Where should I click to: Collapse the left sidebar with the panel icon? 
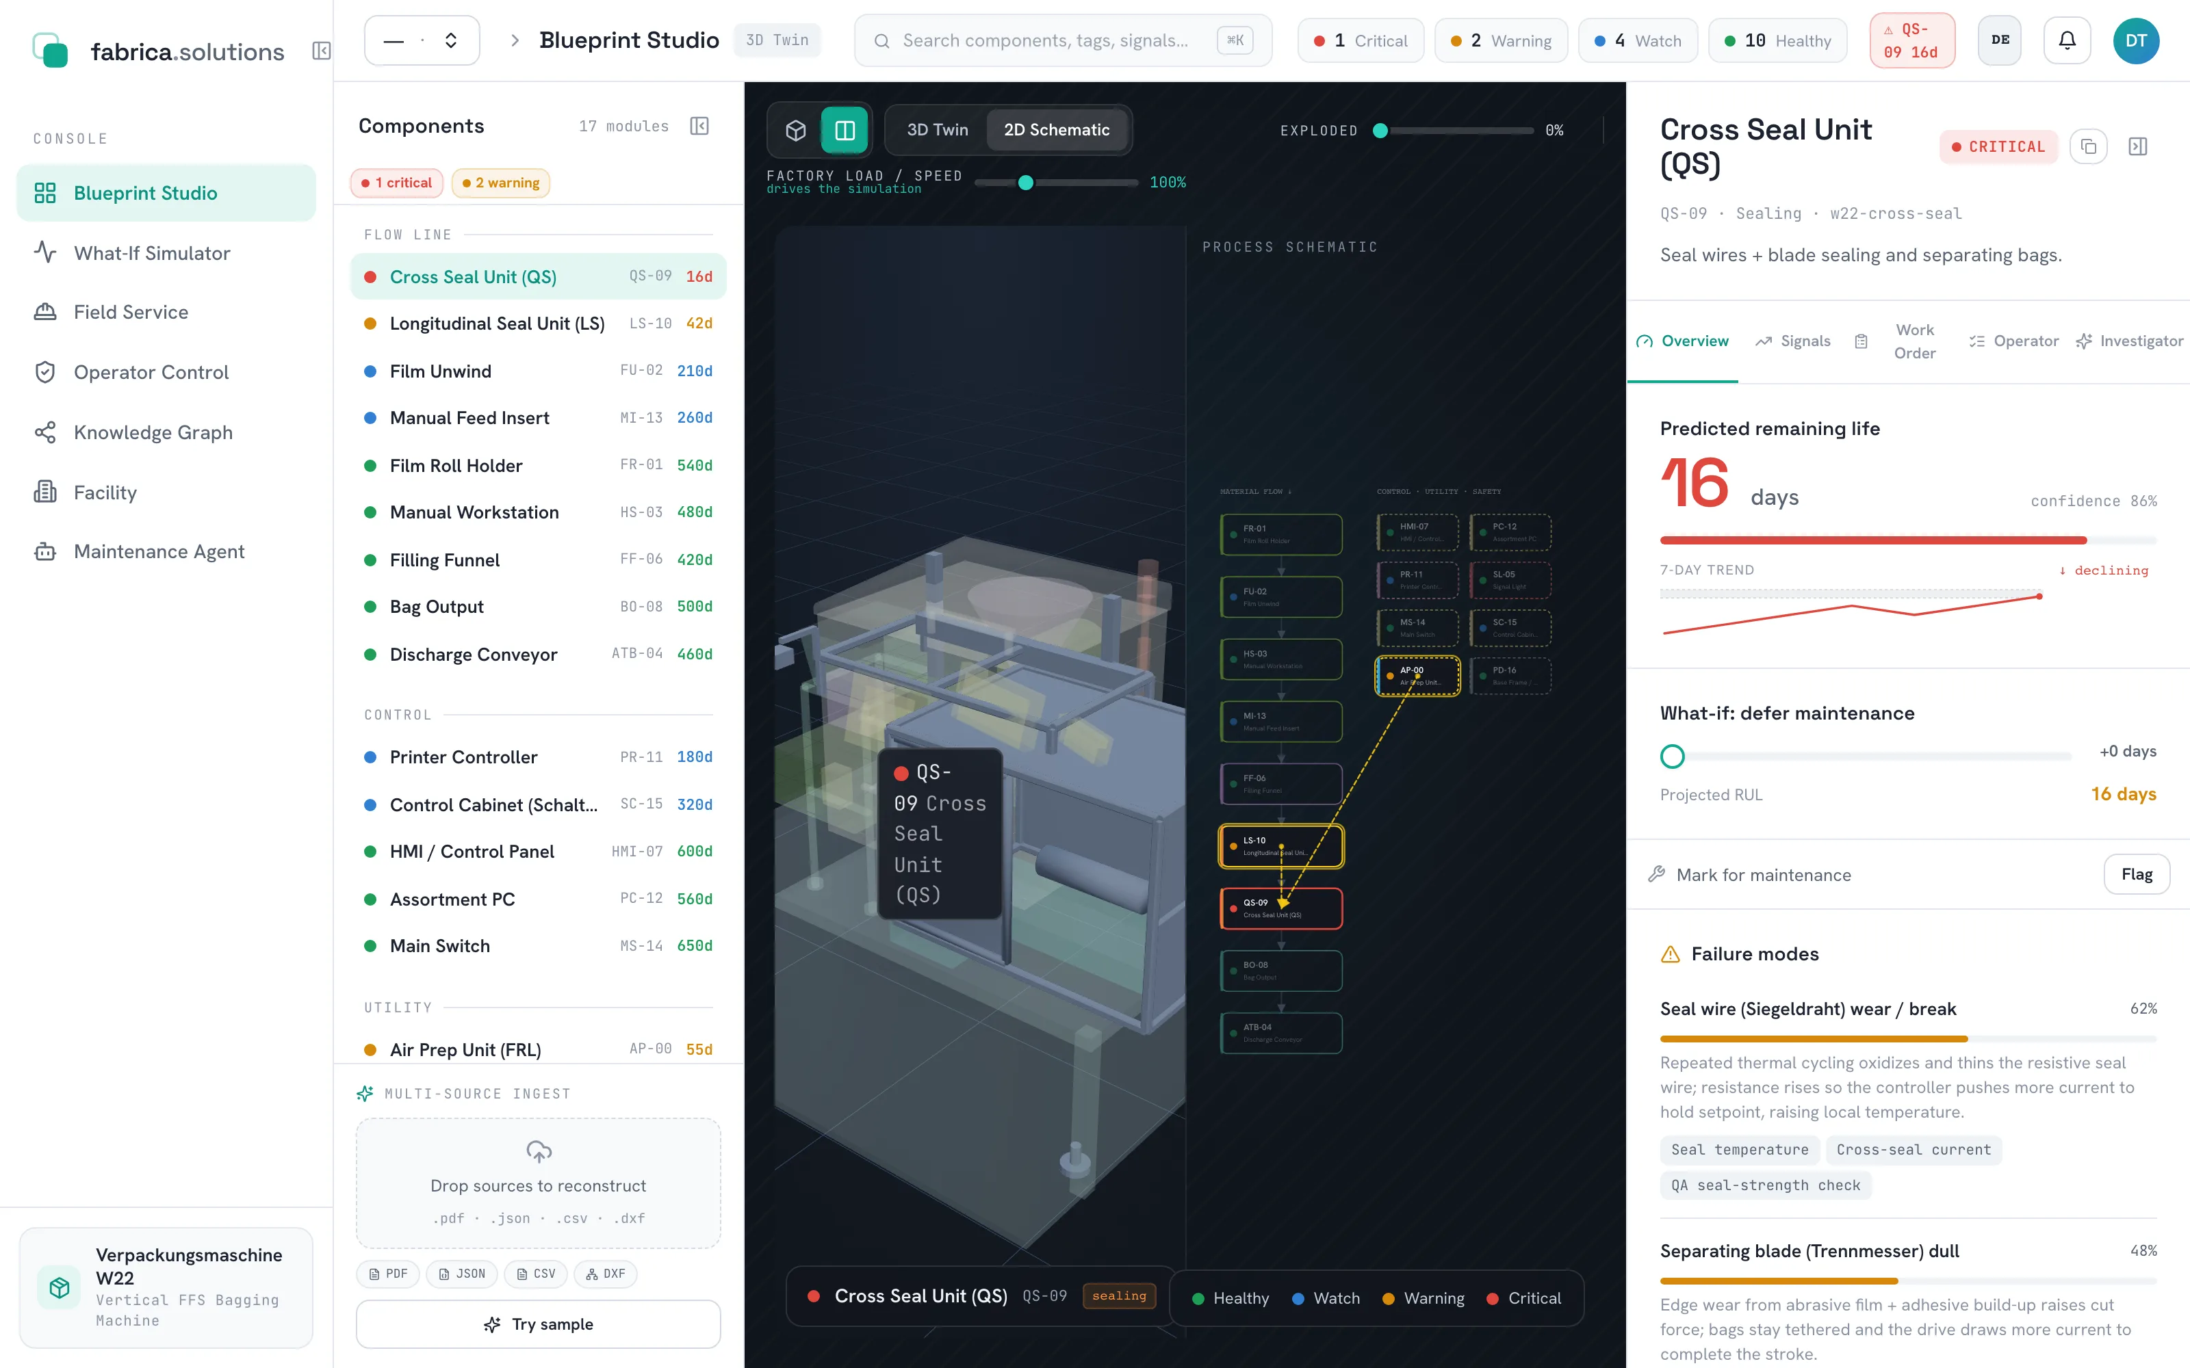pyautogui.click(x=321, y=51)
